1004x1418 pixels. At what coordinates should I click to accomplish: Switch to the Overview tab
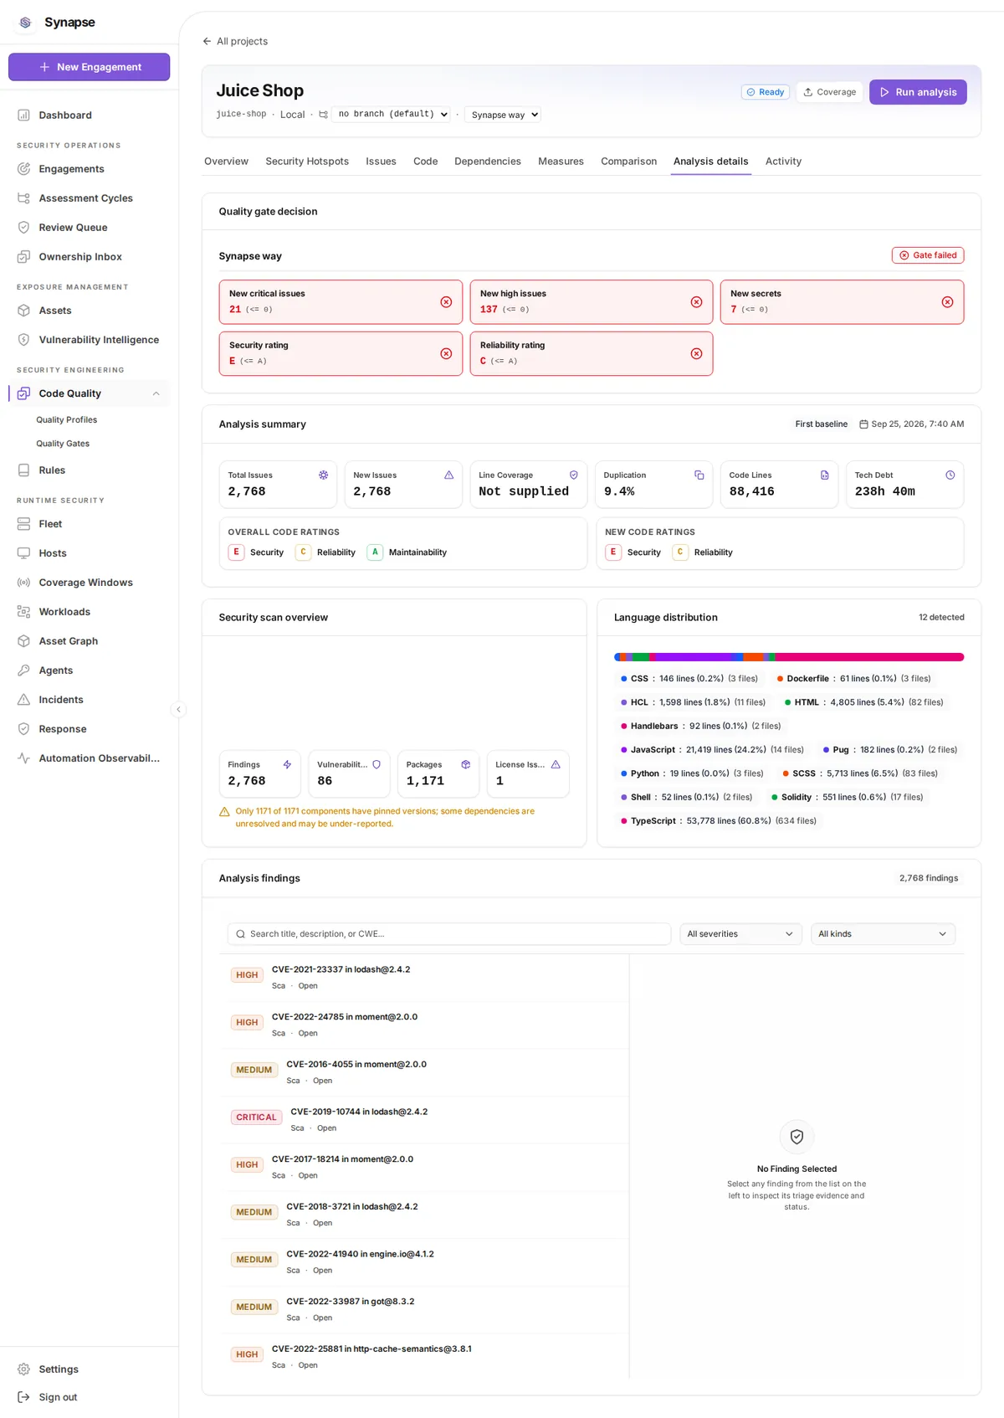(x=226, y=162)
